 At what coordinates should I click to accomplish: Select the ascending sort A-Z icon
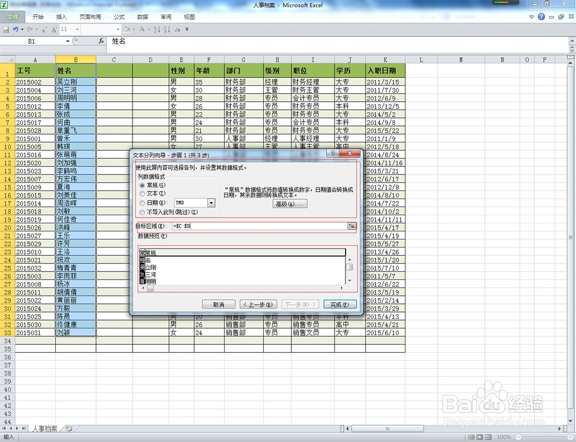(x=157, y=29)
